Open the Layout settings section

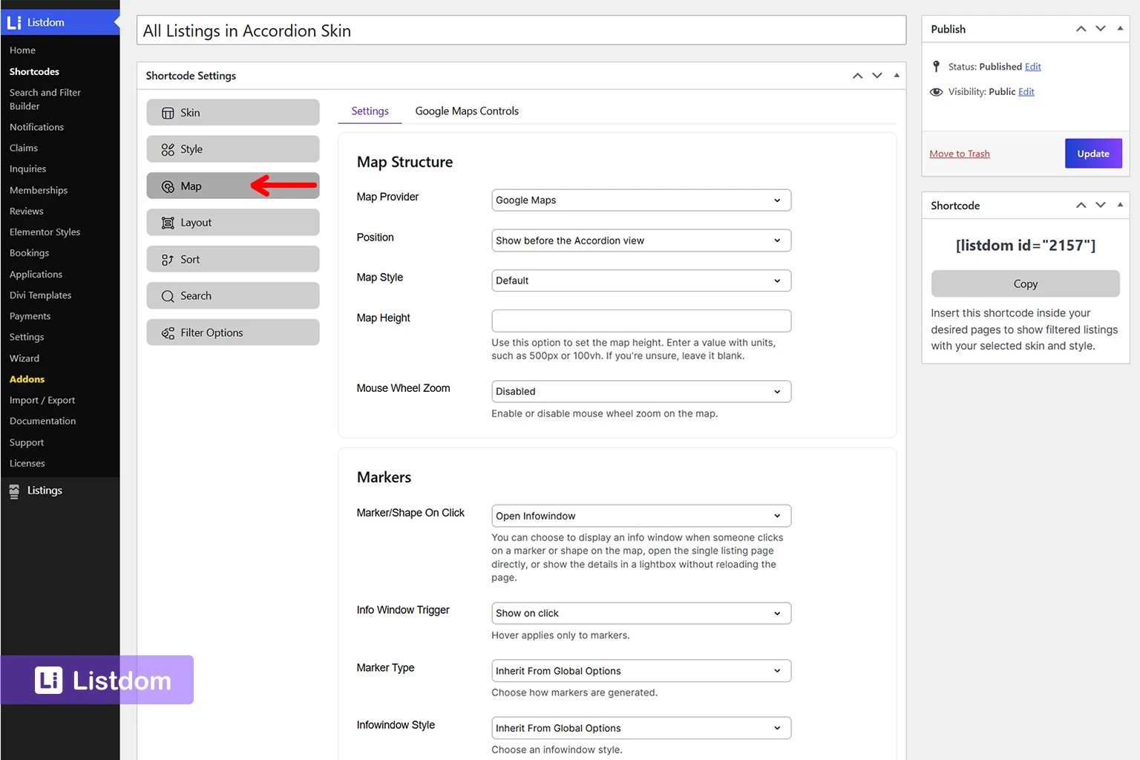pyautogui.click(x=233, y=223)
